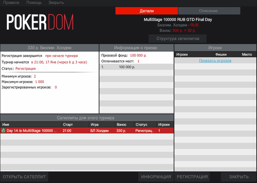257x183 pixels.
Task: Click the Оплачивается мест value
Action: [x=138, y=61]
